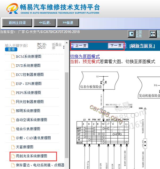Screen dimensions: 160x169
Task: Switch to original image mode link
Action: [x=85, y=56]
